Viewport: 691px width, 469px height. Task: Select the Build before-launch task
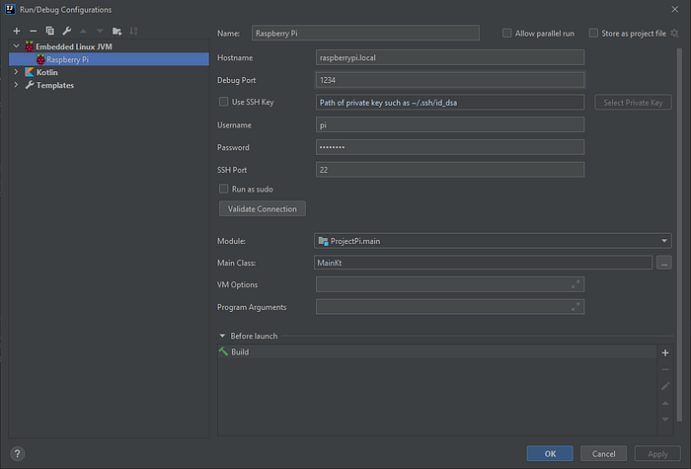436,352
